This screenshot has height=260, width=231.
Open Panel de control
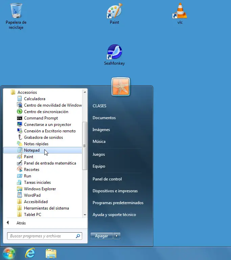click(x=107, y=179)
